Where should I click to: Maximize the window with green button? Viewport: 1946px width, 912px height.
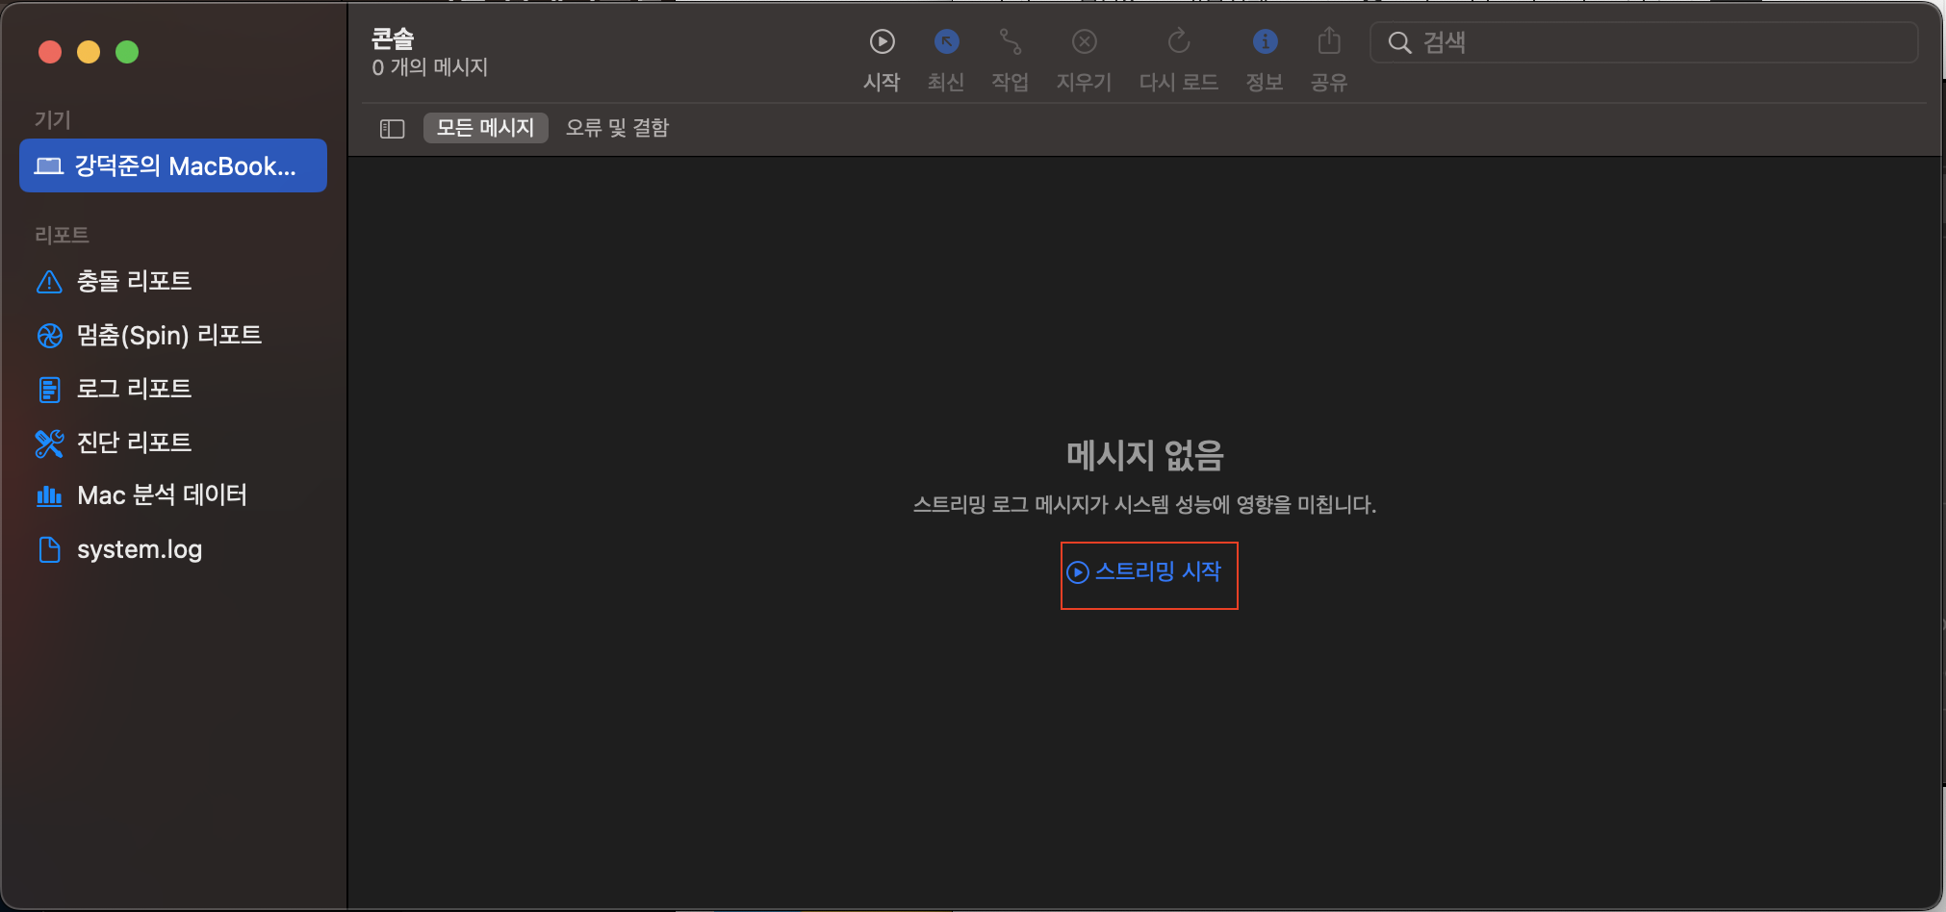(x=127, y=52)
